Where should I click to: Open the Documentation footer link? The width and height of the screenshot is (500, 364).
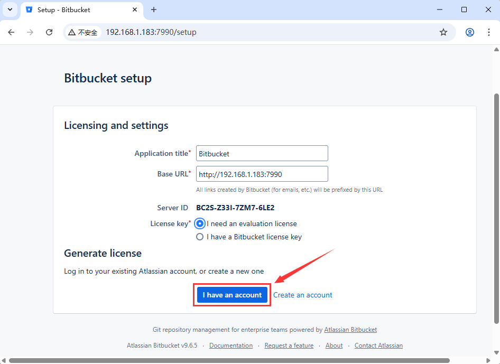coord(231,346)
